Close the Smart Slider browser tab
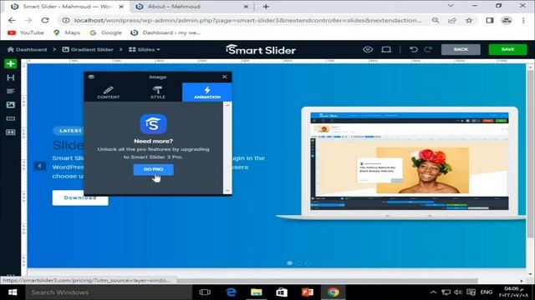The image size is (535, 300). [x=121, y=7]
